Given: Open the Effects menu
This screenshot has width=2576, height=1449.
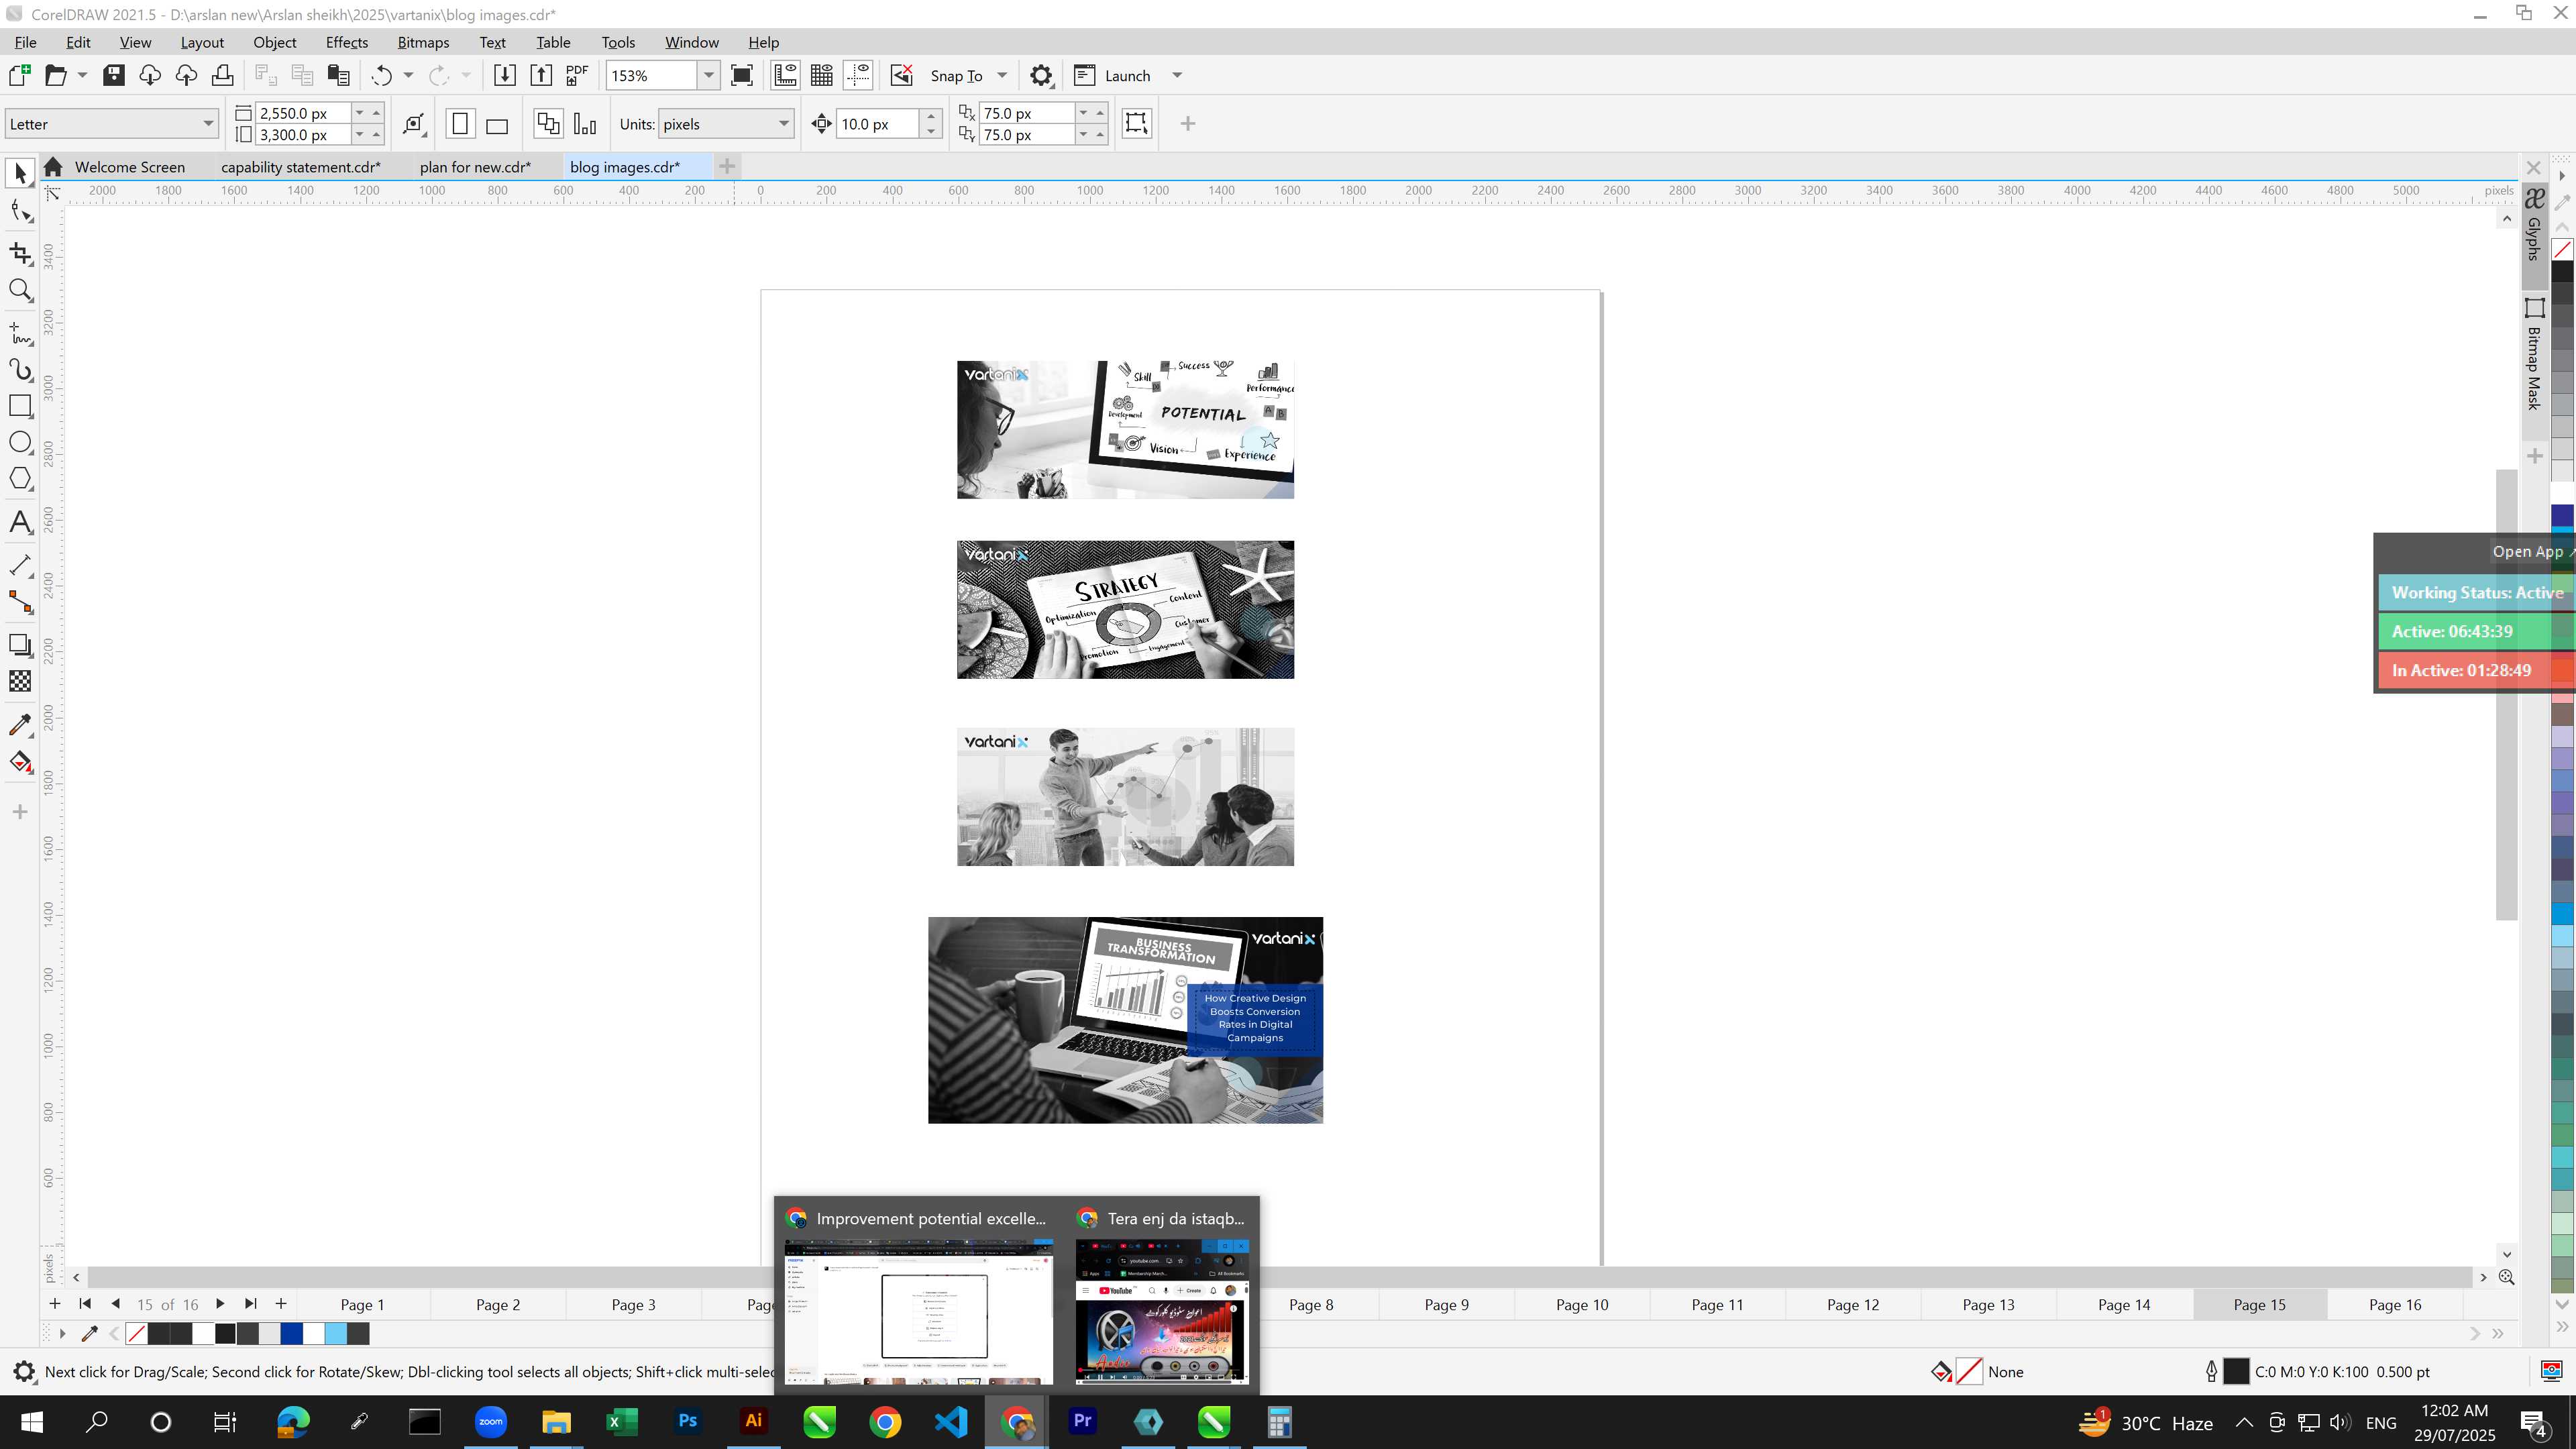Looking at the screenshot, I should 346,42.
